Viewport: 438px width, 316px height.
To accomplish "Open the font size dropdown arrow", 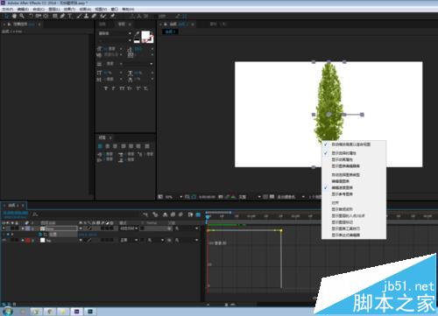I will pyautogui.click(x=121, y=49).
